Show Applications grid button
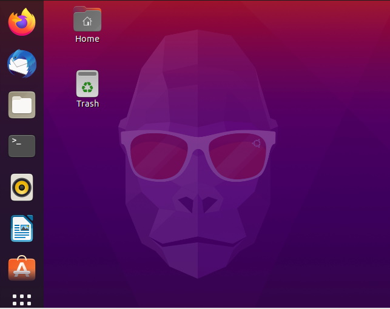This screenshot has width=390, height=309. pyautogui.click(x=22, y=300)
